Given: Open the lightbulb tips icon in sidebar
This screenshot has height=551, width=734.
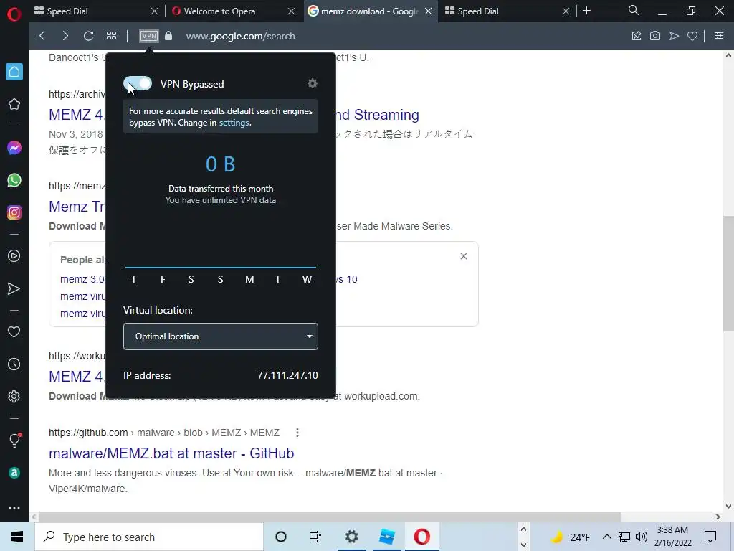Looking at the screenshot, I should tap(14, 441).
